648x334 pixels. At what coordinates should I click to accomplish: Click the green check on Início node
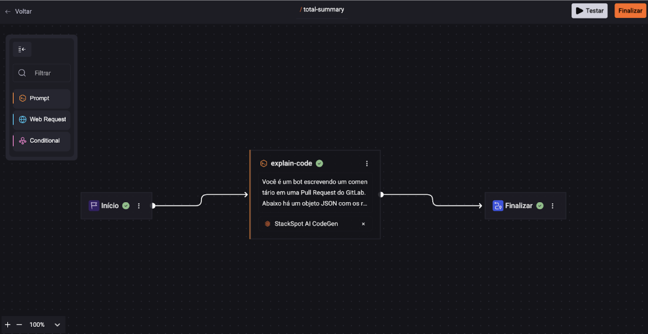pyautogui.click(x=126, y=206)
